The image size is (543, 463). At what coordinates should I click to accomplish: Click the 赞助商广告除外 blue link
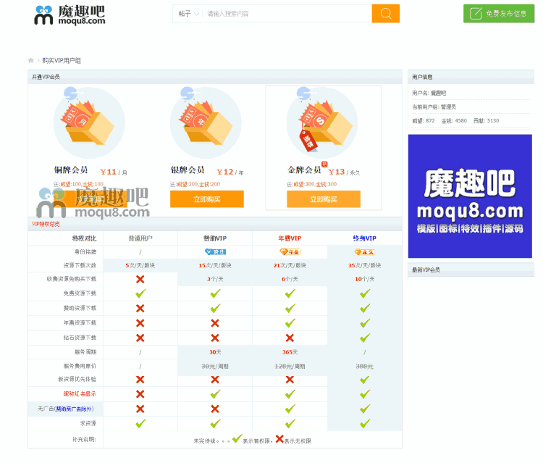74,409
